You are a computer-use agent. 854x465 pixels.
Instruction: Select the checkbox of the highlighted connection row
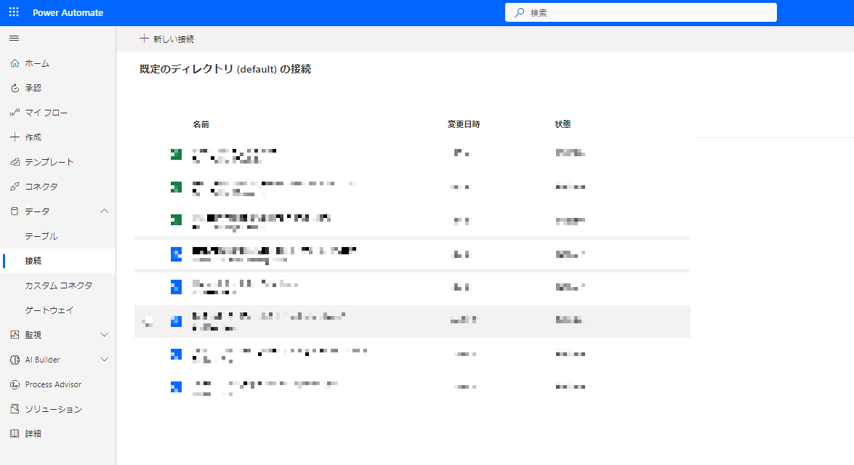pyautogui.click(x=148, y=320)
